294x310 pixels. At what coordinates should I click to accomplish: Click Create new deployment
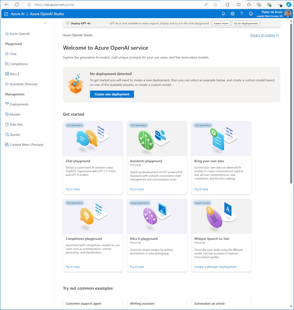(112, 94)
